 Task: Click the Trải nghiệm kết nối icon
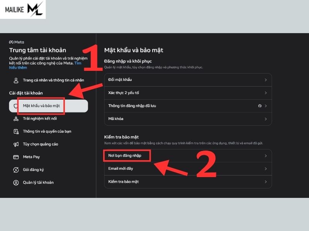(x=16, y=119)
